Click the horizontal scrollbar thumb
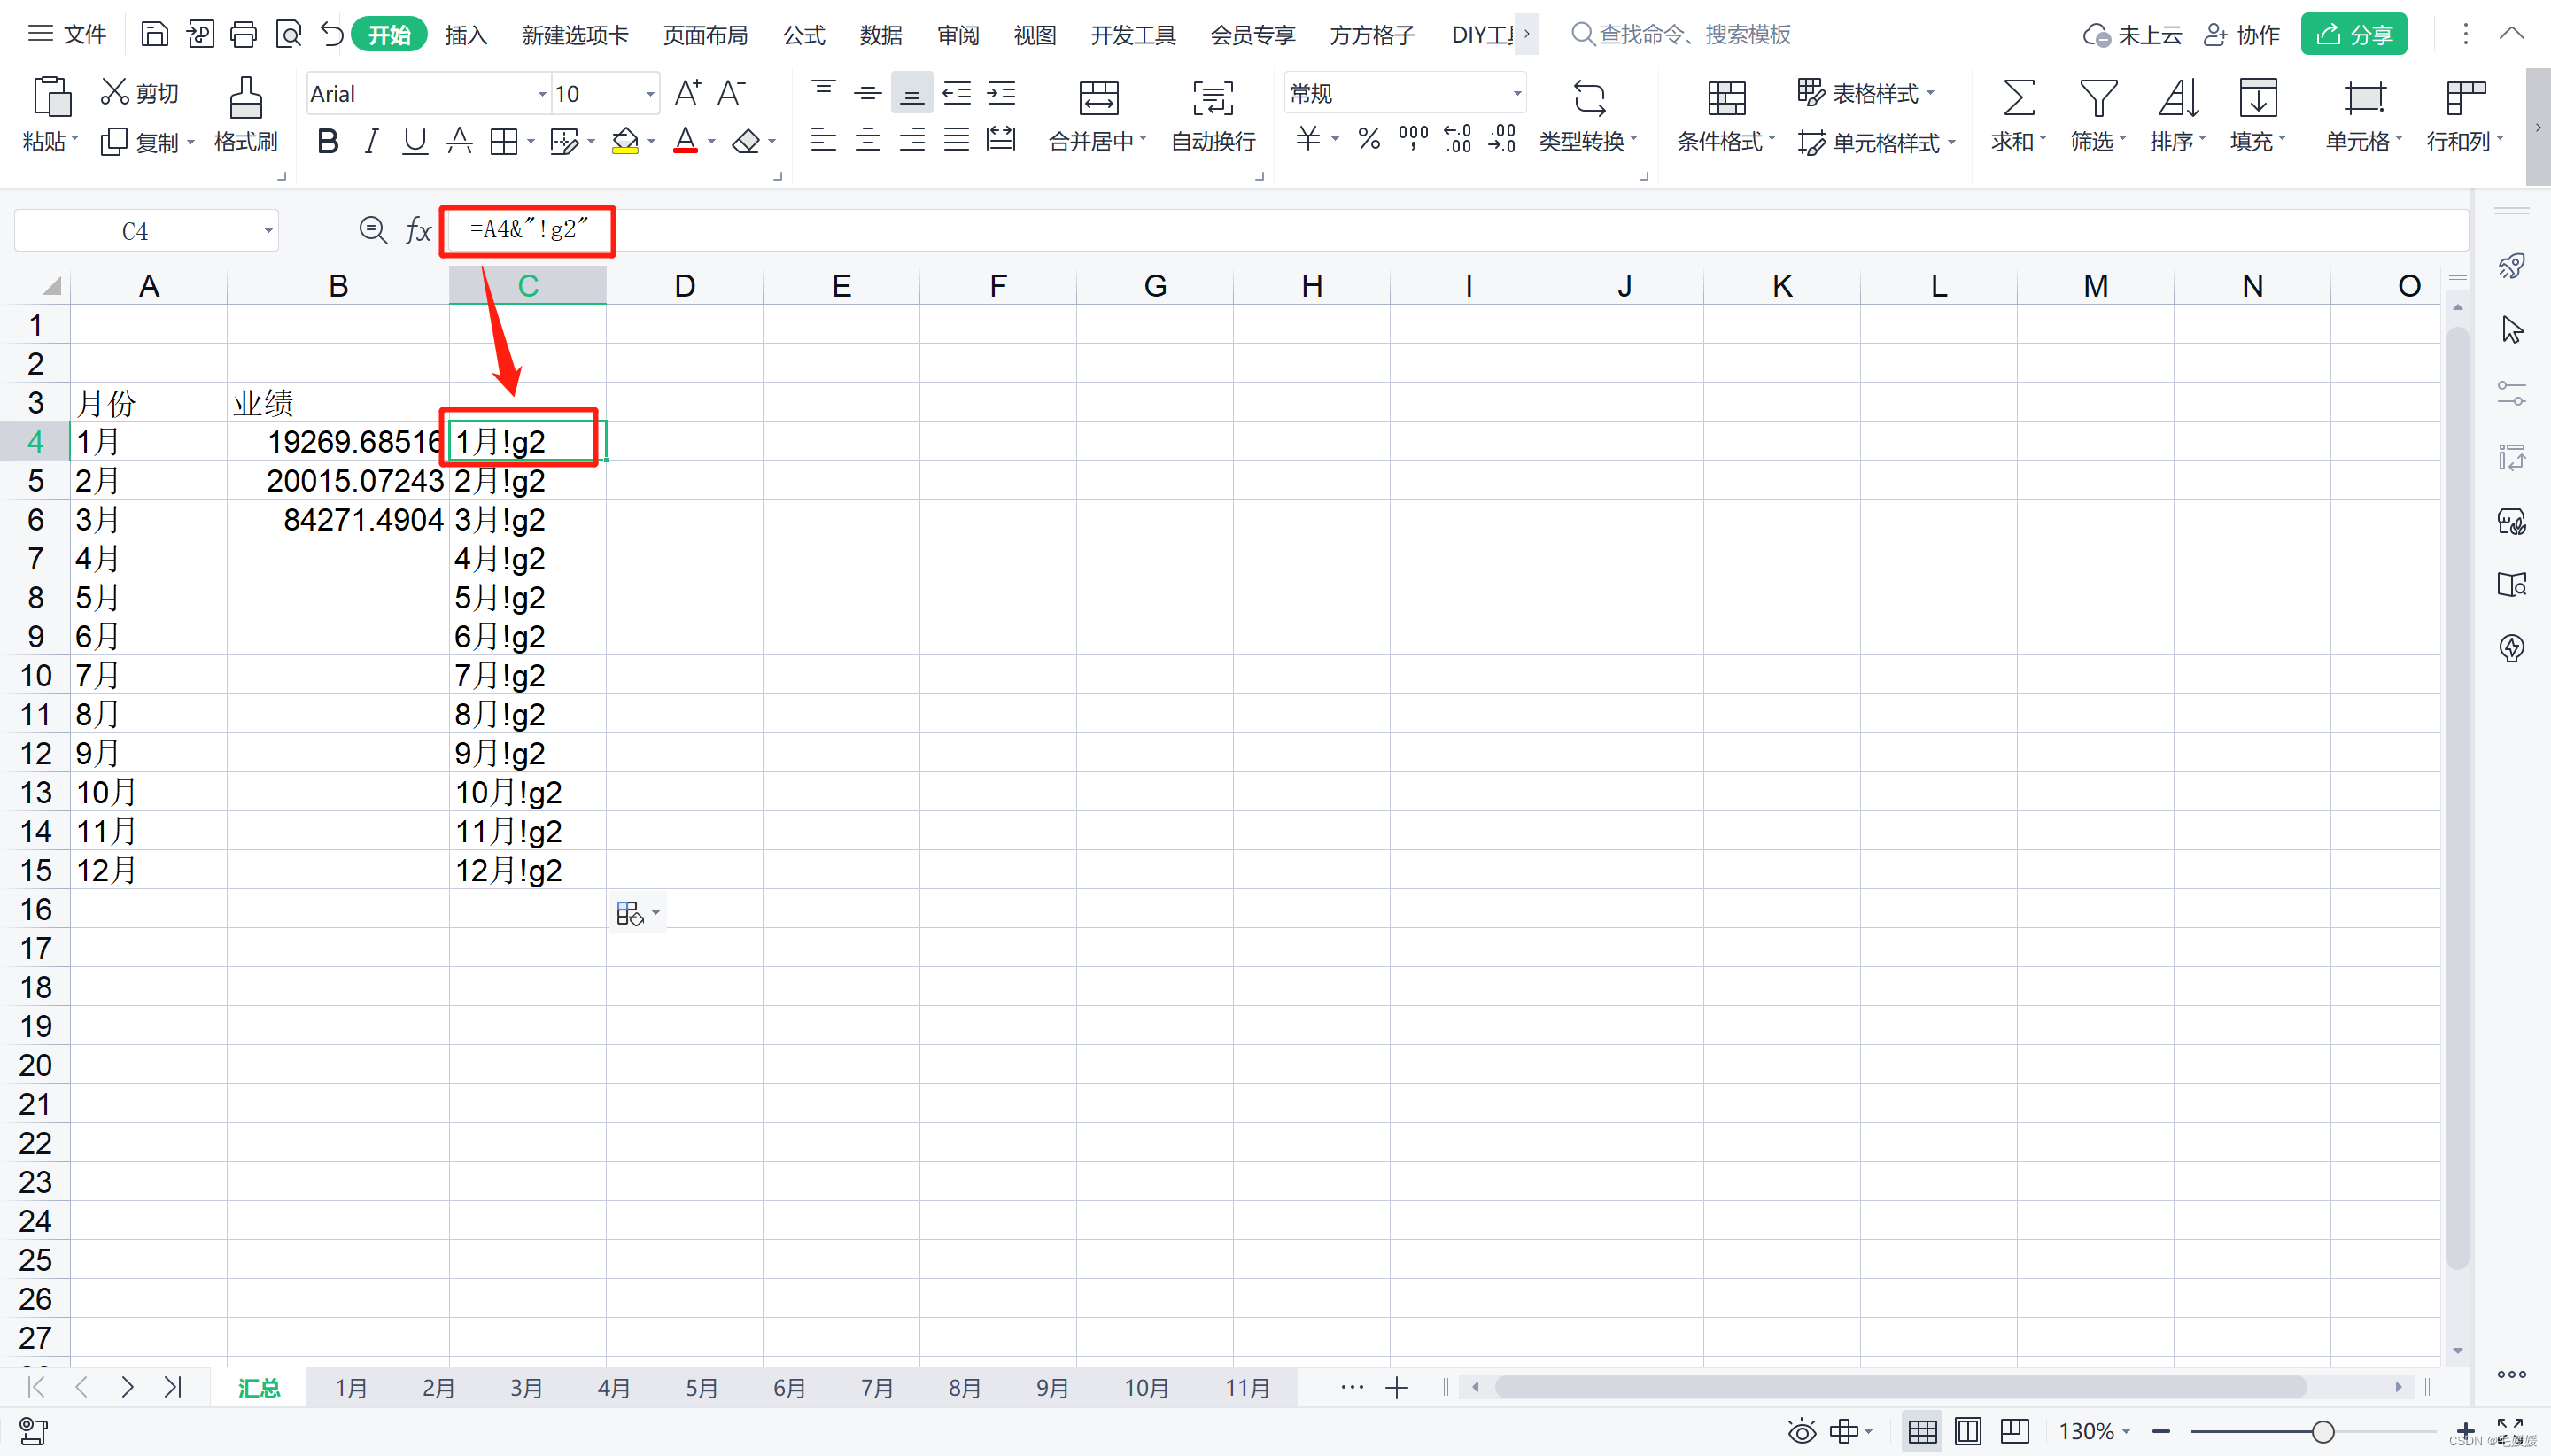The width and height of the screenshot is (2551, 1456). (x=1900, y=1388)
